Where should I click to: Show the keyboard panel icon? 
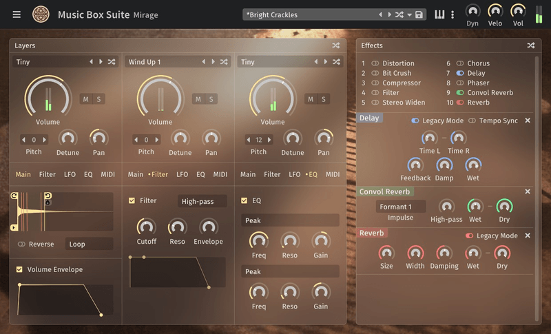[439, 14]
